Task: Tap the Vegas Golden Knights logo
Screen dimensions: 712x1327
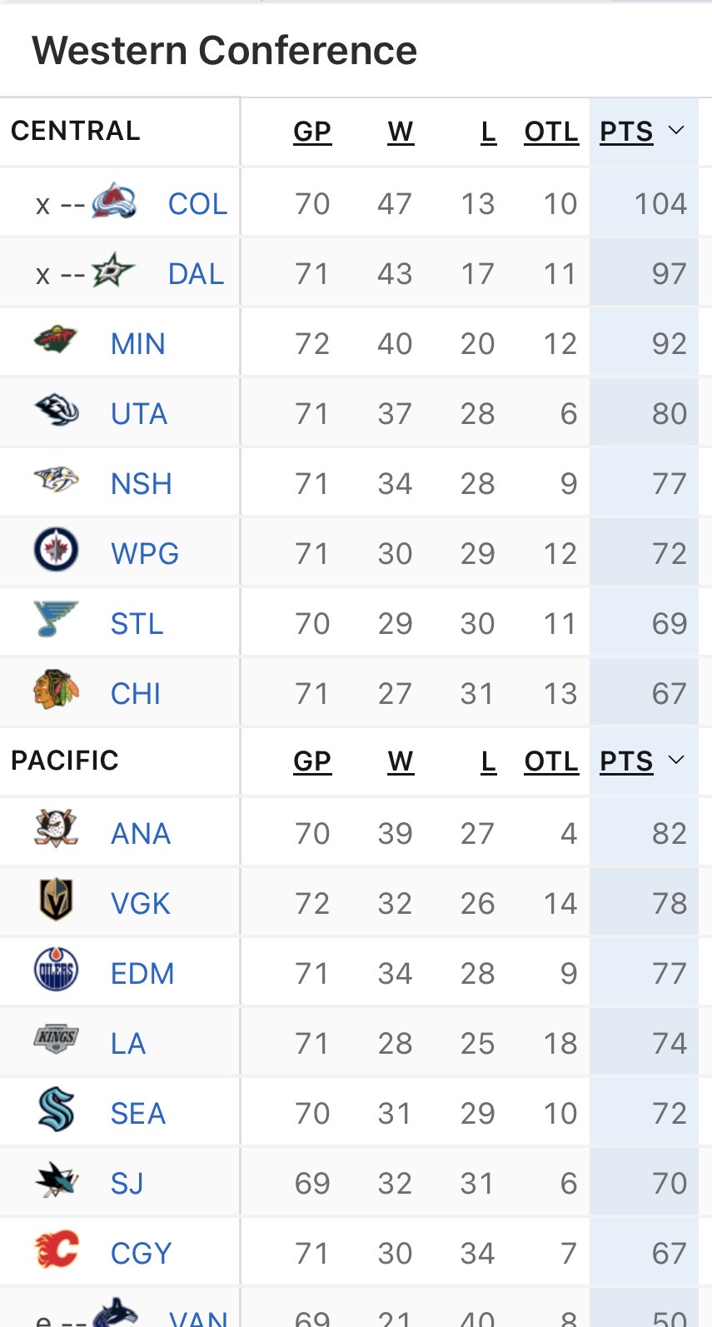Action: 56,900
